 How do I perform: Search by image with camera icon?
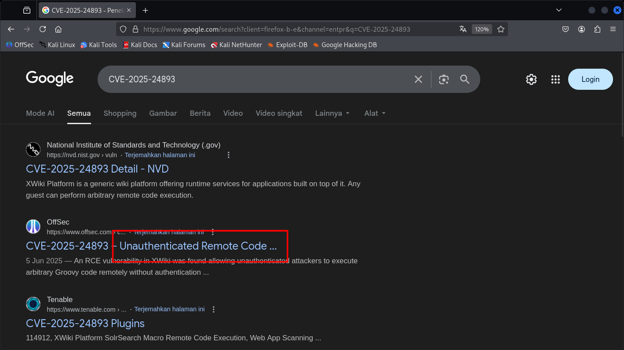point(444,79)
